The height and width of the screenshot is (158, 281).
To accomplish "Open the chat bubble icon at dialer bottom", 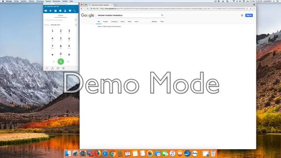I will pos(47,68).
